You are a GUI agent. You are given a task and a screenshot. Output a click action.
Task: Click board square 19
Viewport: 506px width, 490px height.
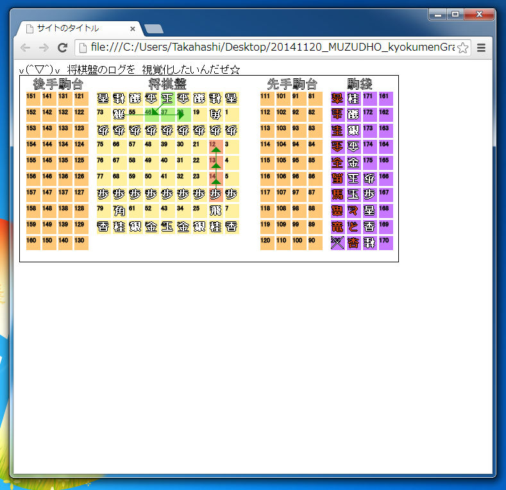point(199,115)
